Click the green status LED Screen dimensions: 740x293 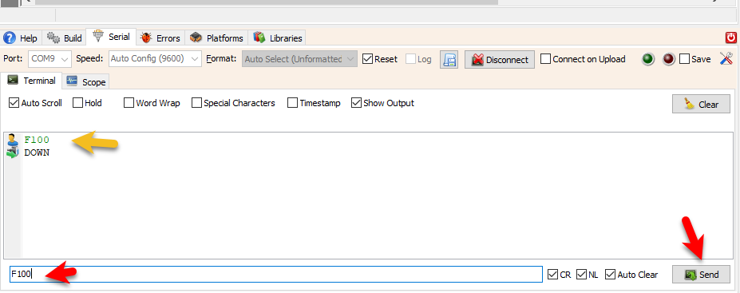click(x=648, y=59)
